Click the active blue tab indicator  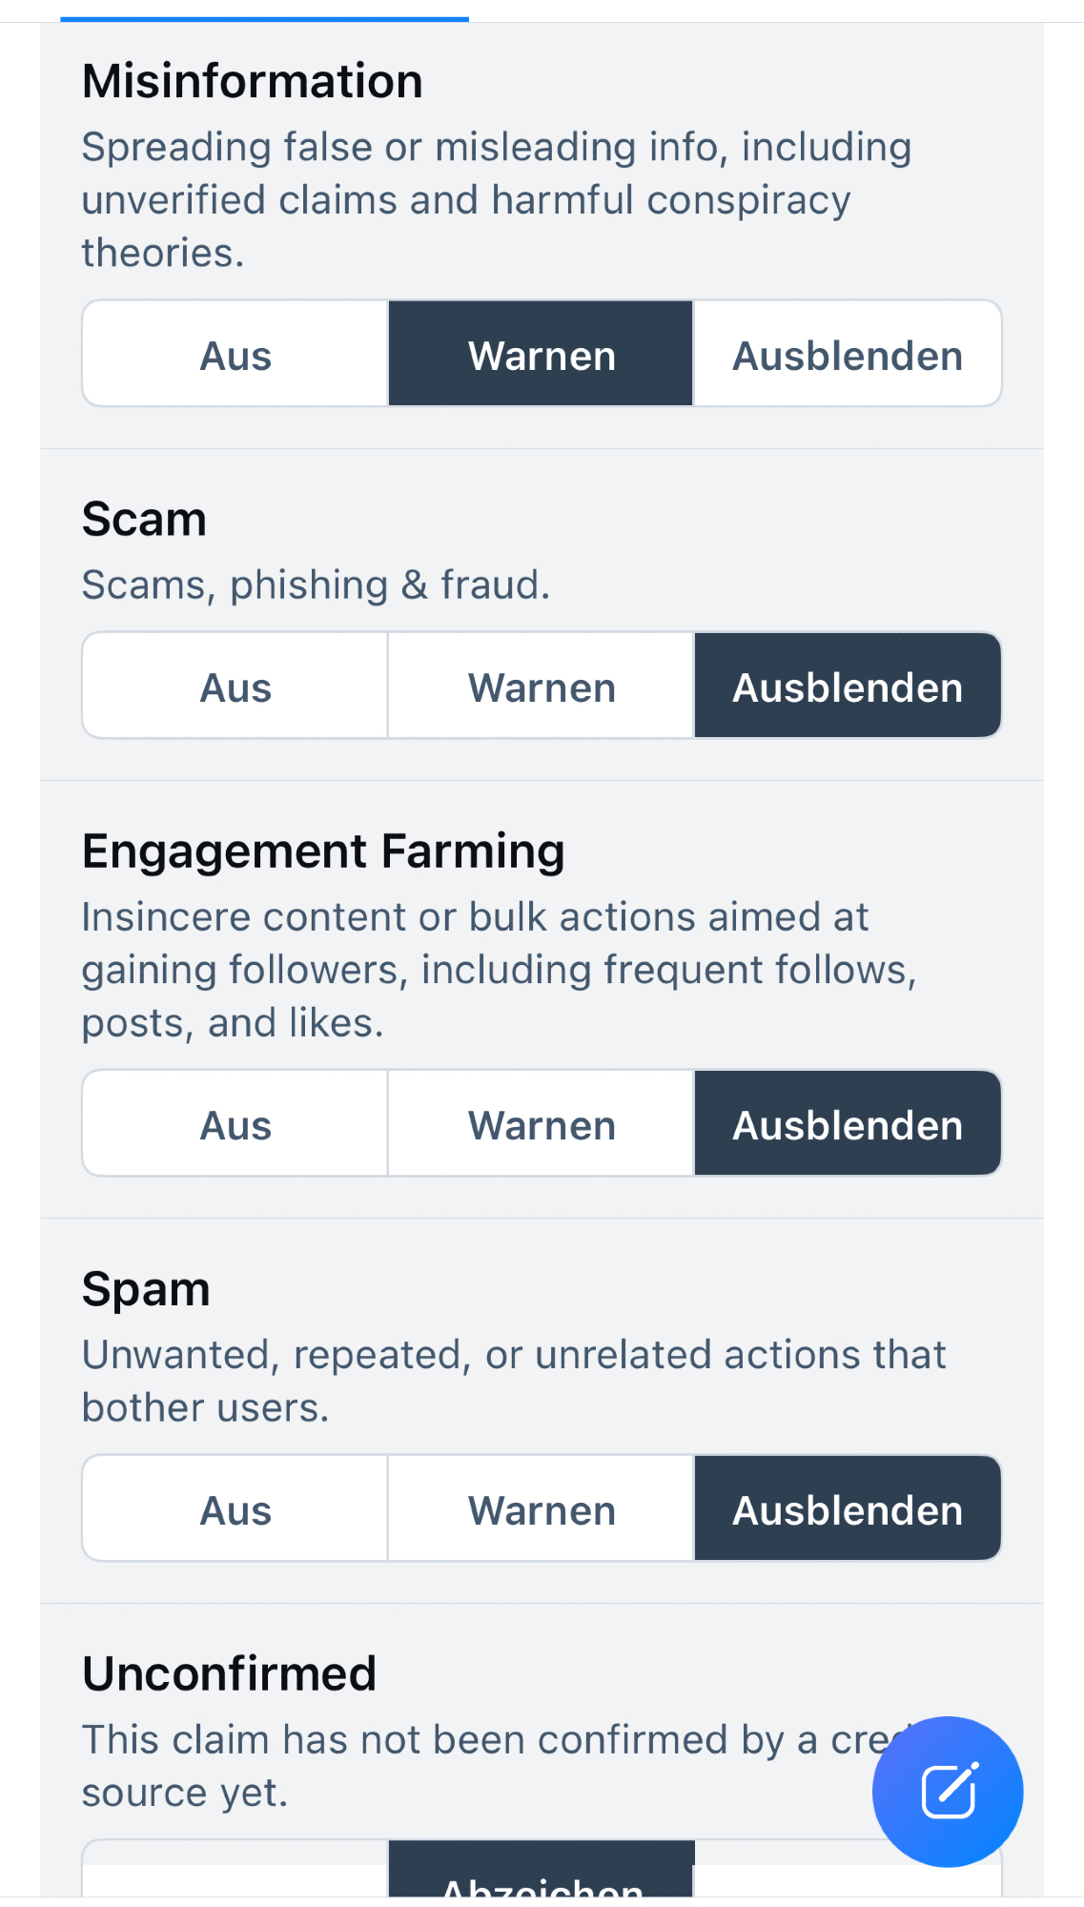click(x=264, y=18)
